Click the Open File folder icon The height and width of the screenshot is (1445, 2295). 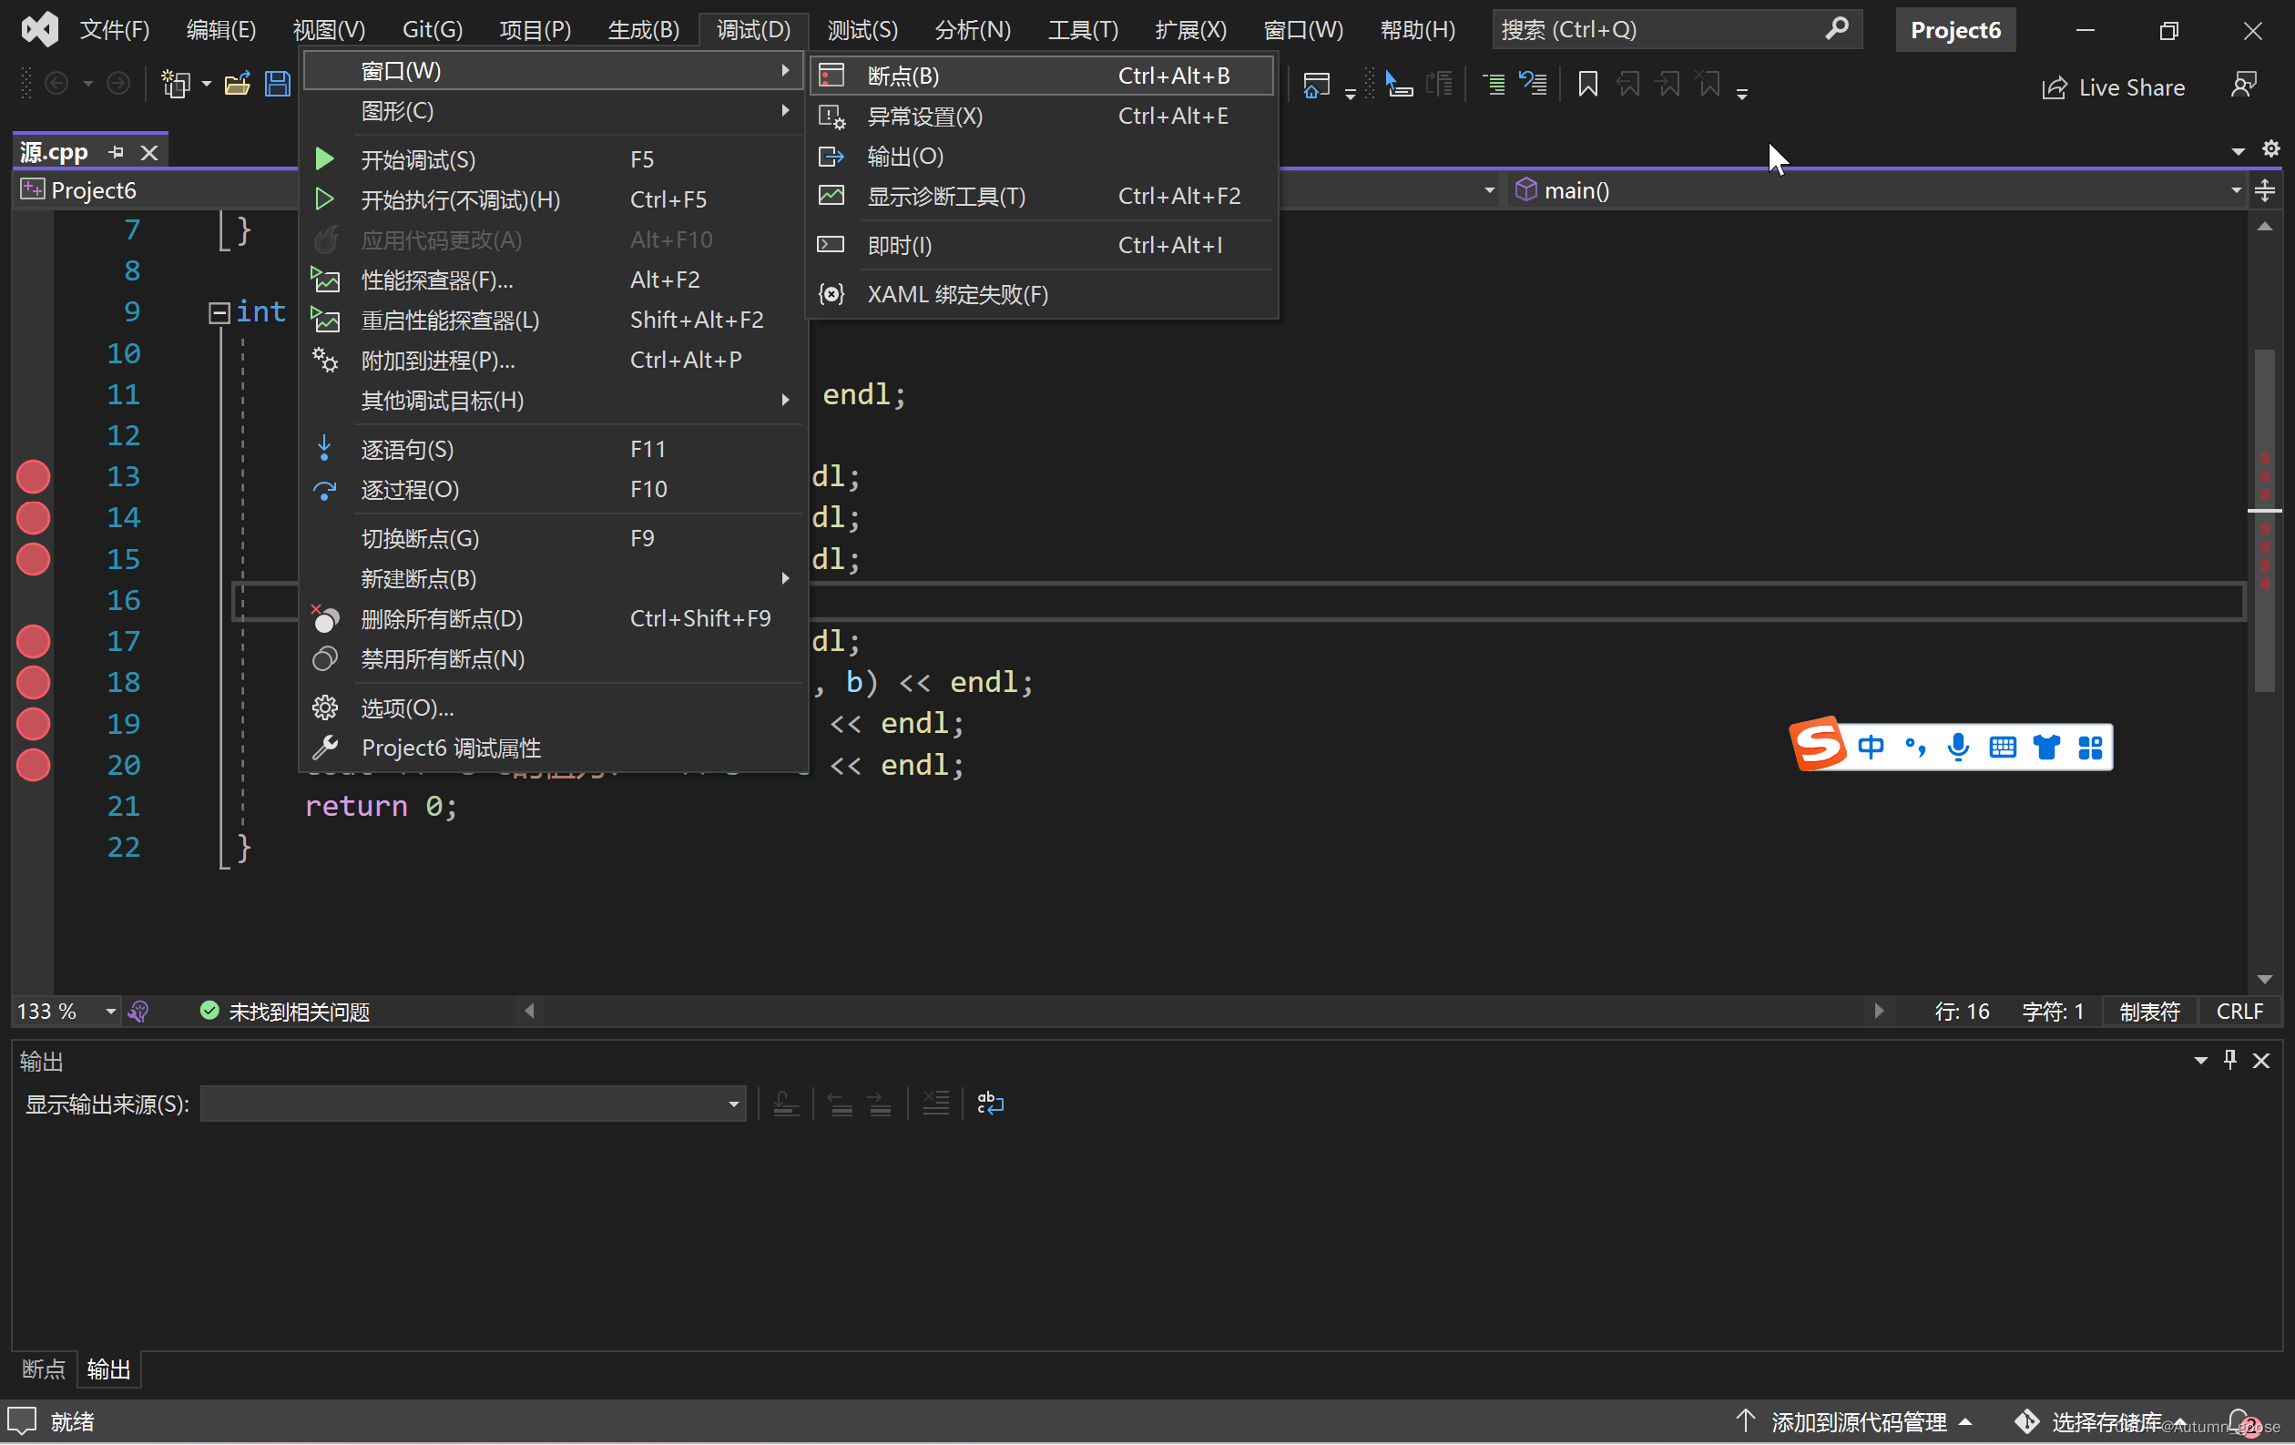[x=237, y=85]
